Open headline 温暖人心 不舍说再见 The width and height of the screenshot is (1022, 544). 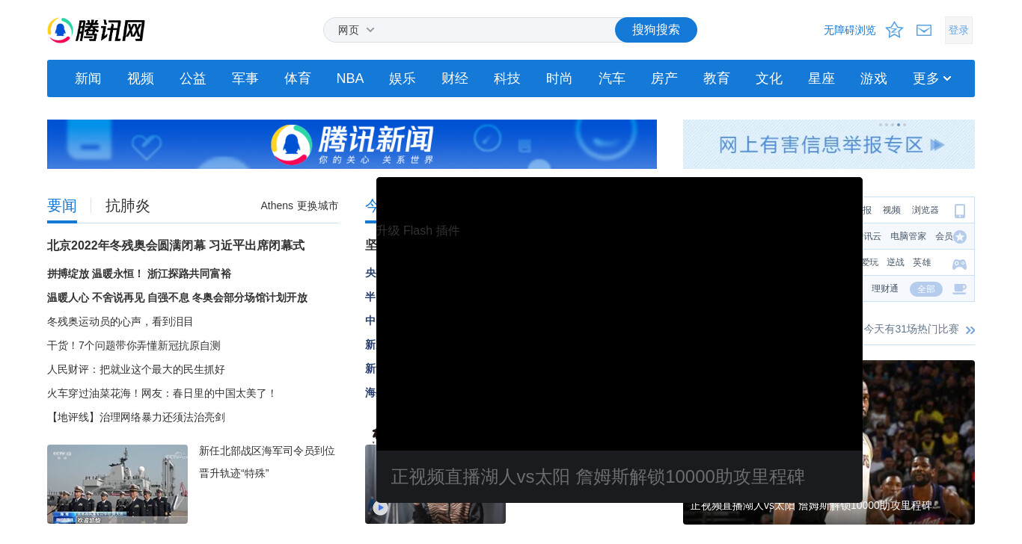coord(177,297)
